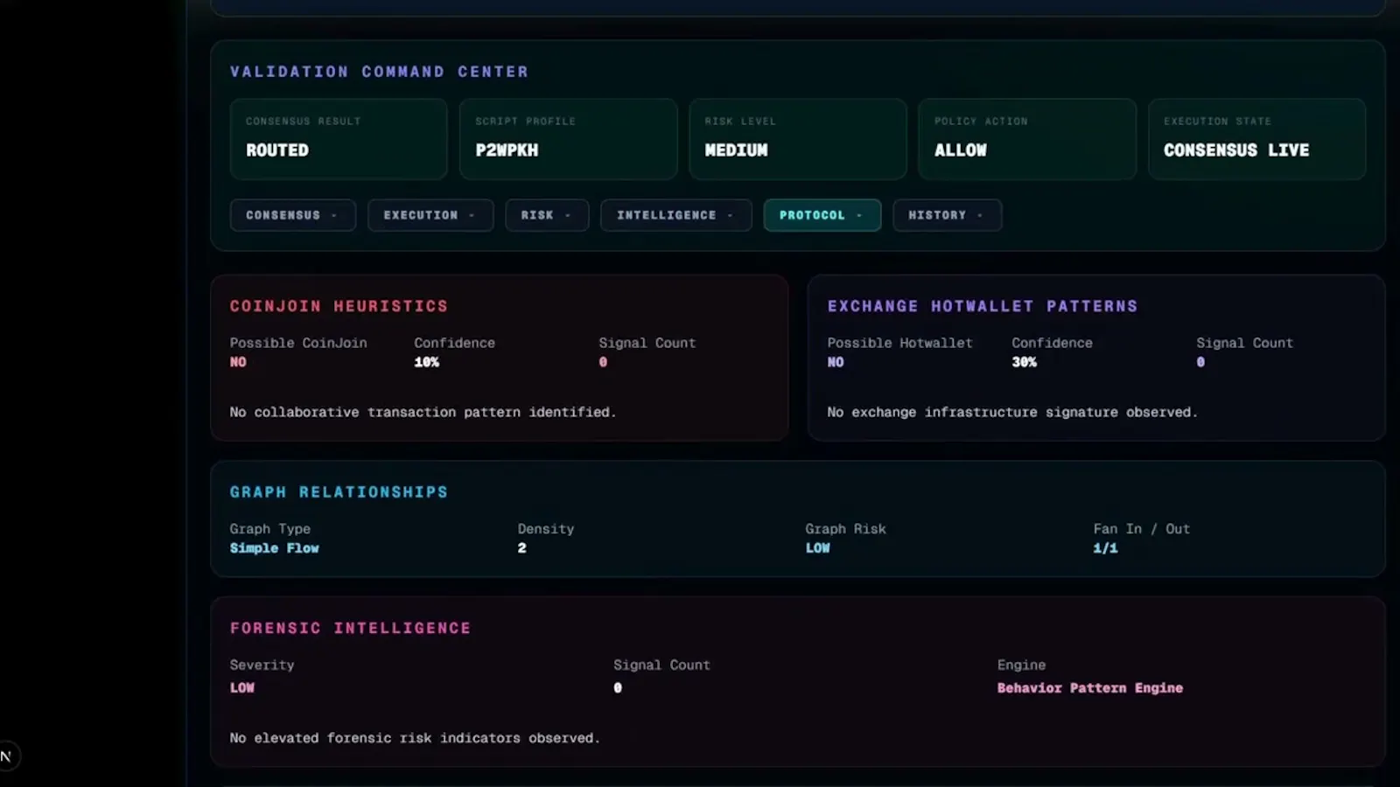Click the Consensus Result ROUTED card
The image size is (1400, 787).
coord(339,139)
